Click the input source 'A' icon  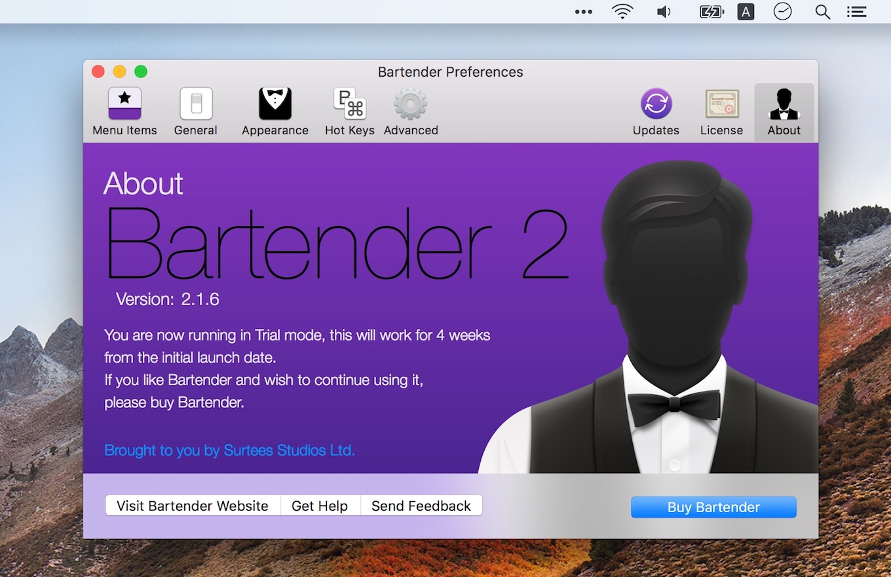click(x=746, y=12)
